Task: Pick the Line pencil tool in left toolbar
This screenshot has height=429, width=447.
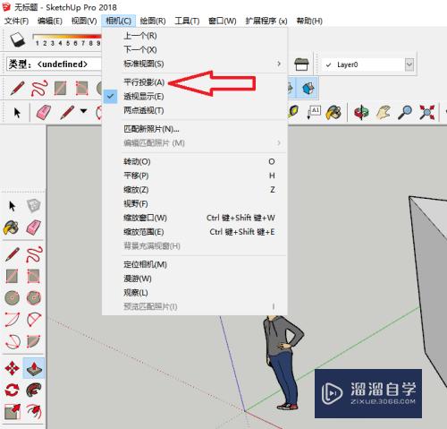Action: [x=12, y=254]
